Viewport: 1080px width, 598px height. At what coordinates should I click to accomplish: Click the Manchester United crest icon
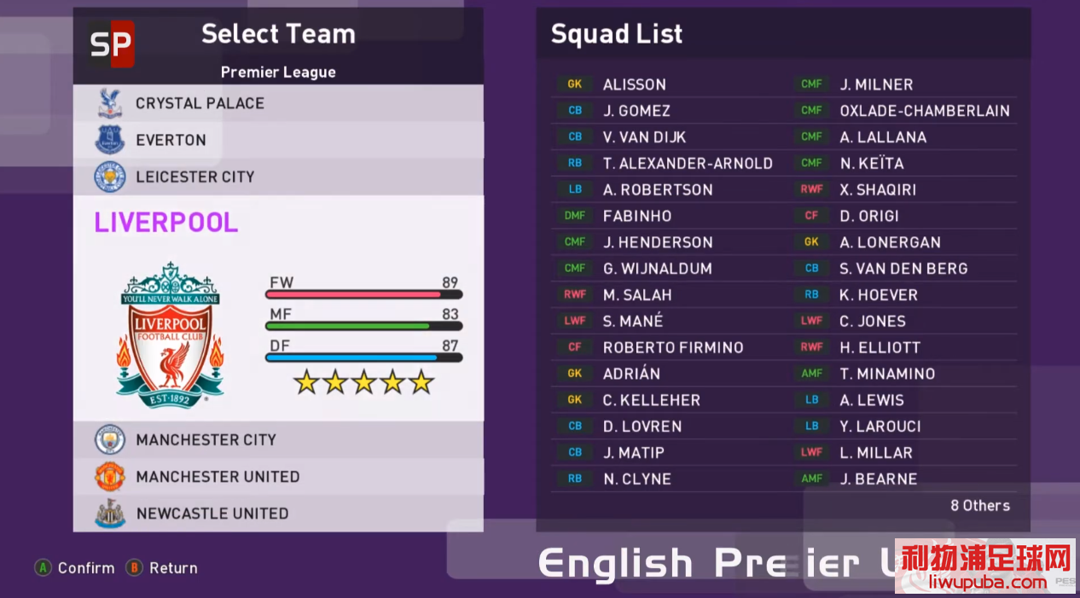tap(109, 477)
